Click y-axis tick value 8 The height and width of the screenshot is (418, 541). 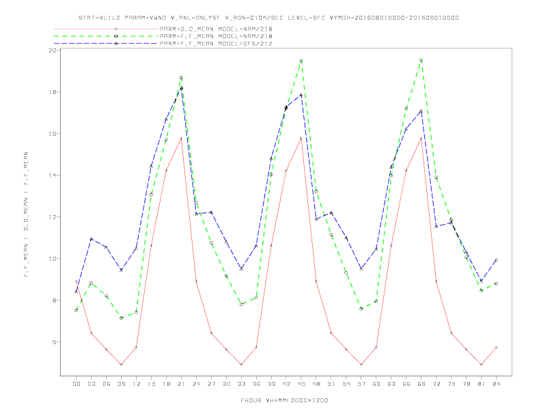(55, 301)
